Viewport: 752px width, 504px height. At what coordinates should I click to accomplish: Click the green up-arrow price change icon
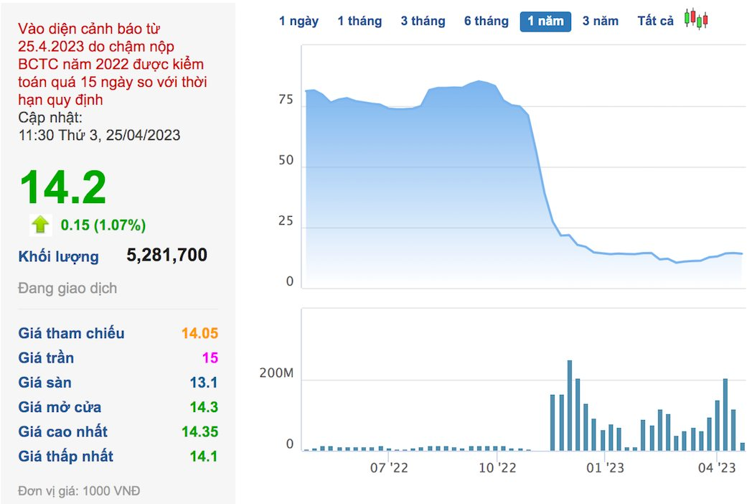40,224
